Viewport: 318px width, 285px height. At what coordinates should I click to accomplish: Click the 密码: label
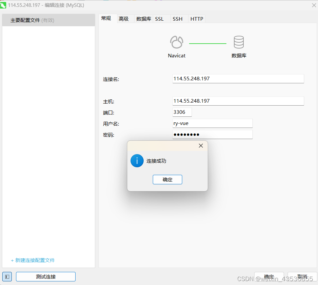(109, 135)
